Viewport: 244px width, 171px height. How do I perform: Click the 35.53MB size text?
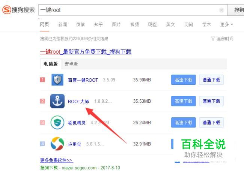pyautogui.click(x=142, y=101)
